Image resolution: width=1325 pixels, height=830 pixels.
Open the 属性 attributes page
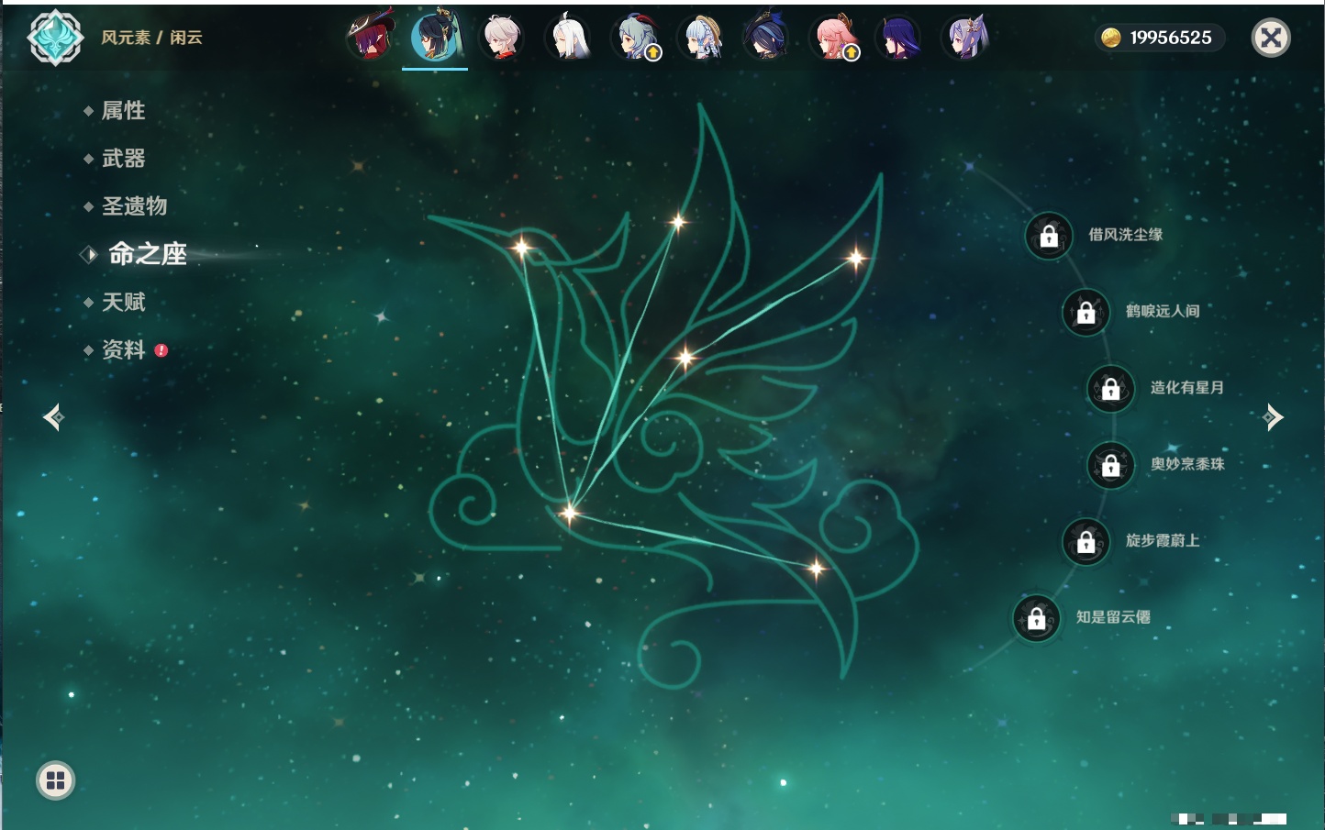click(x=123, y=111)
